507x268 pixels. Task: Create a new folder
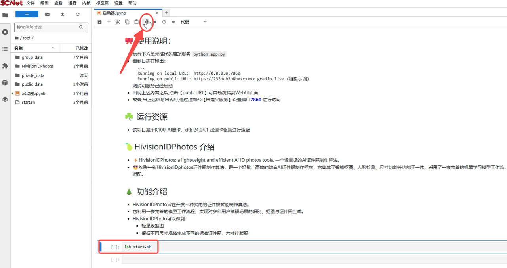click(48, 14)
